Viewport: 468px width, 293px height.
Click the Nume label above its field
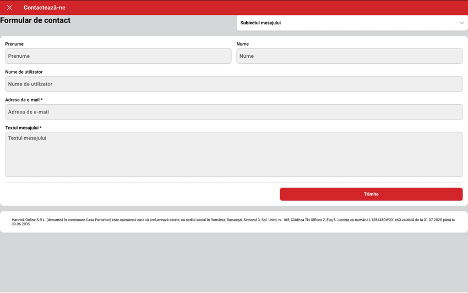pos(243,44)
